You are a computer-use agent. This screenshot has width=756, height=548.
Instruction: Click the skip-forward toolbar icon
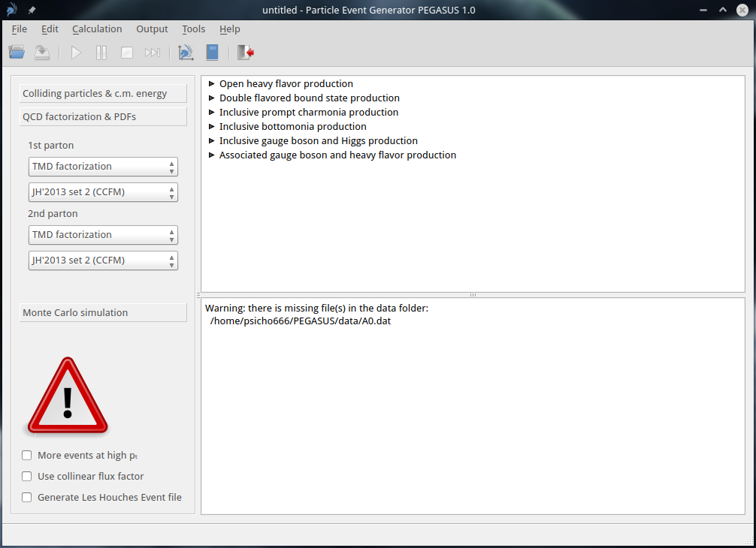click(x=153, y=53)
